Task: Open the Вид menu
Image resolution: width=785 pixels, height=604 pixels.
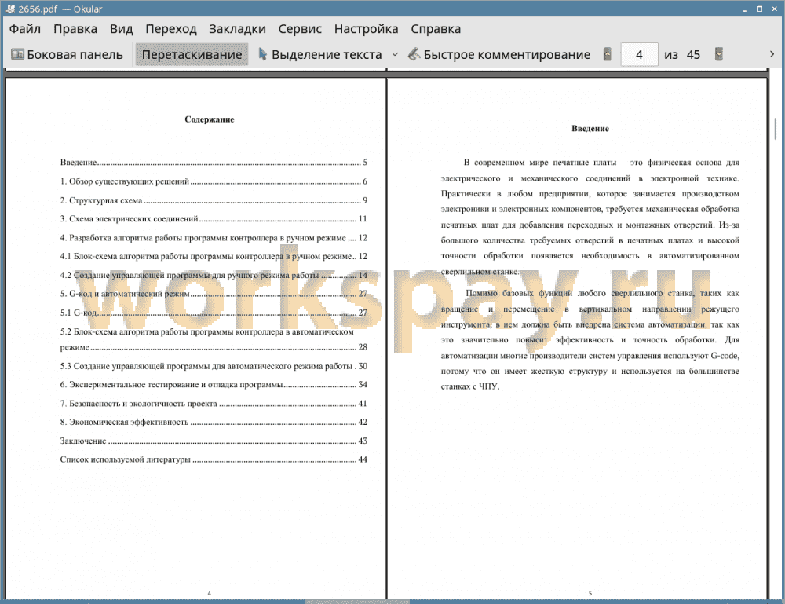Action: click(x=121, y=29)
